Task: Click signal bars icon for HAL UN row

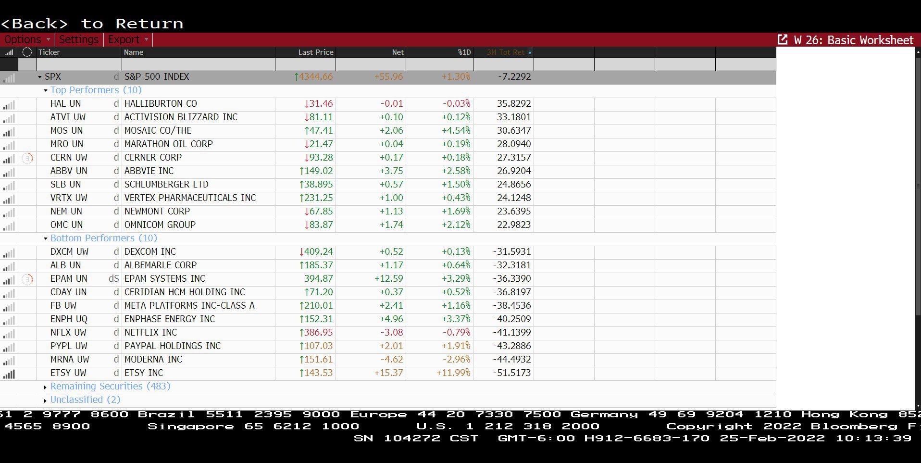Action: (9, 104)
